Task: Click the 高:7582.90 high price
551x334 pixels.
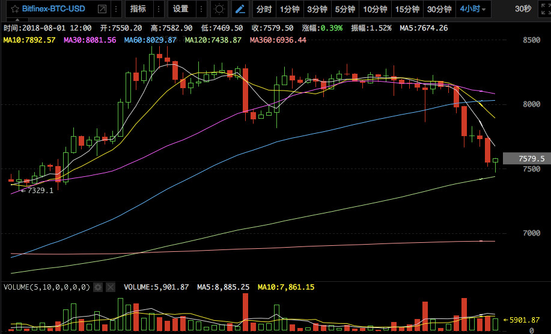Action: coord(171,28)
